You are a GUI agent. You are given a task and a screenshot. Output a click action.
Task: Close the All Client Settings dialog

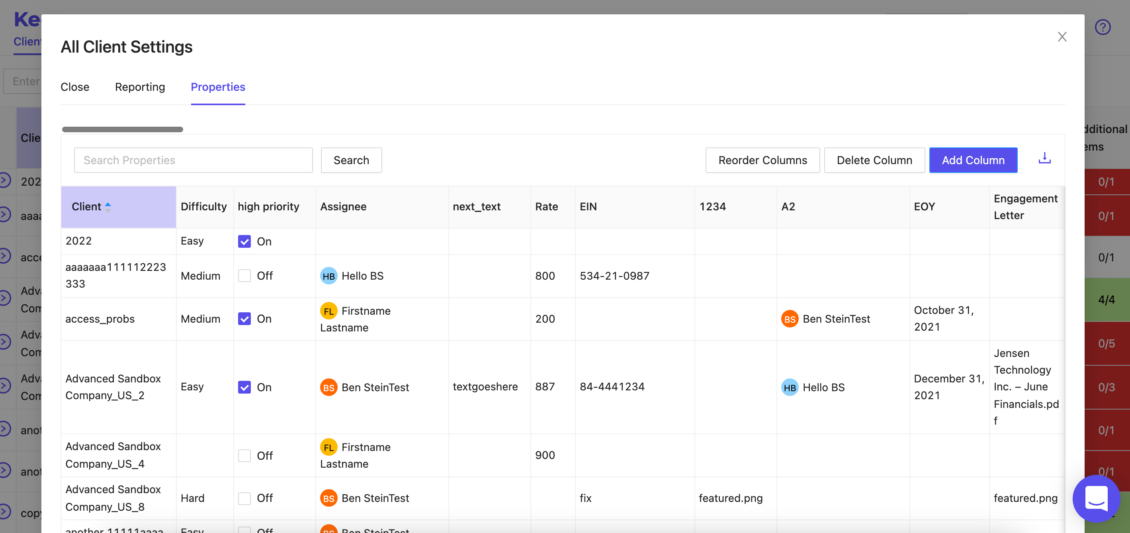click(1062, 36)
